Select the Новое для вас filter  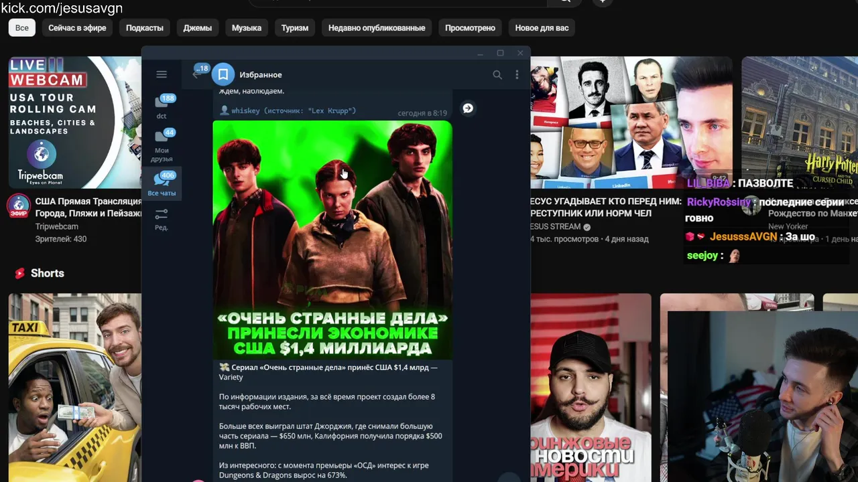[x=542, y=27]
